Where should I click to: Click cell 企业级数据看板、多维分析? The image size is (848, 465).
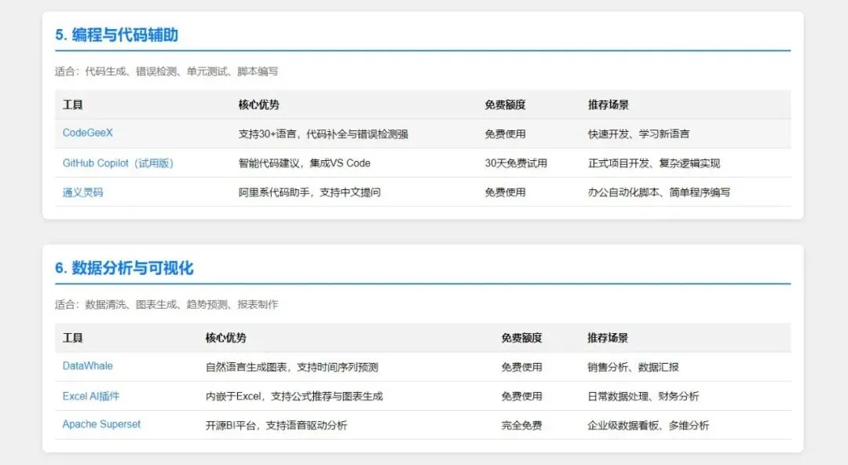click(x=648, y=426)
